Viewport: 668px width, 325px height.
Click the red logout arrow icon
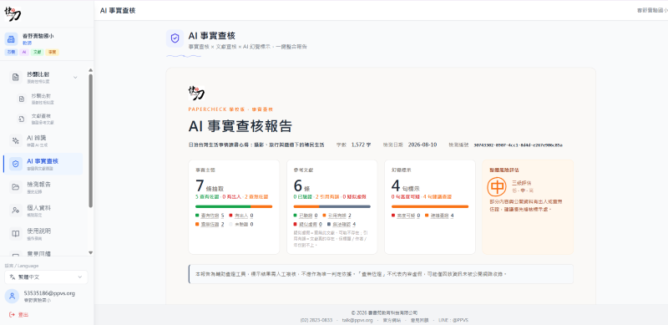coord(12,315)
